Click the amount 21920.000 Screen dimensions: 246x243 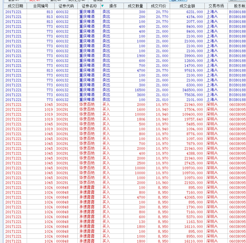tap(193, 183)
